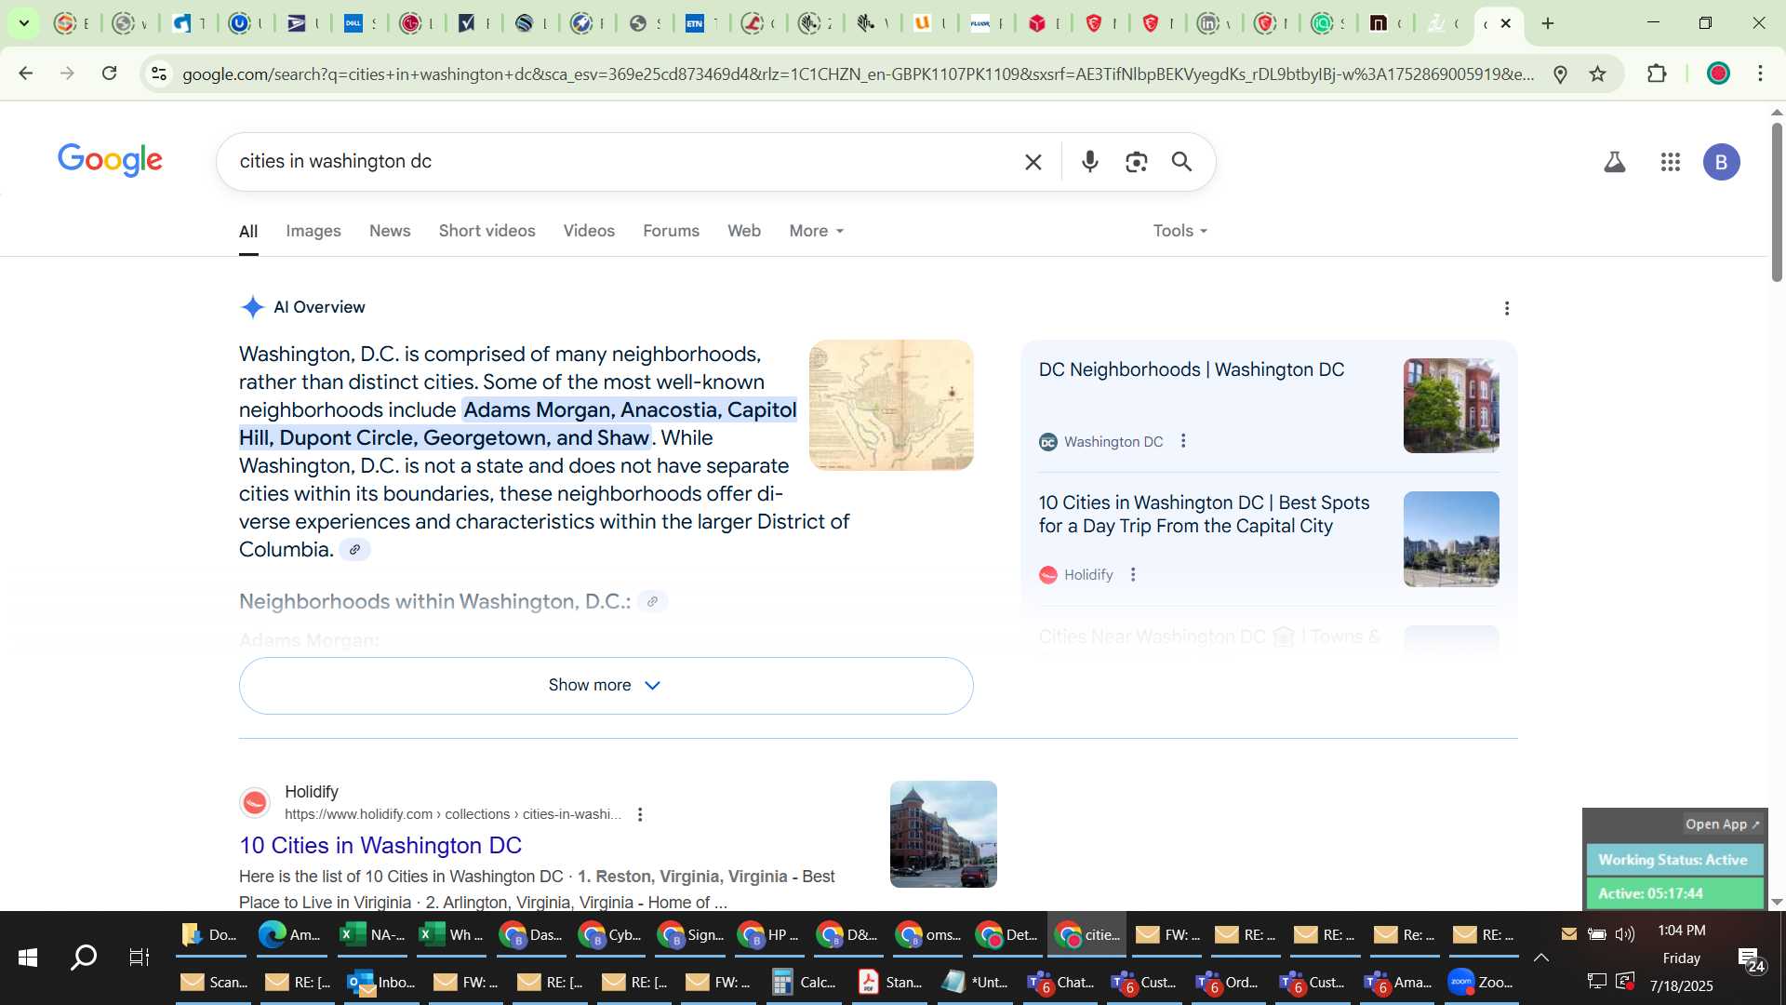The width and height of the screenshot is (1786, 1005).
Task: Open Search Labs flask icon
Action: coord(1615,162)
